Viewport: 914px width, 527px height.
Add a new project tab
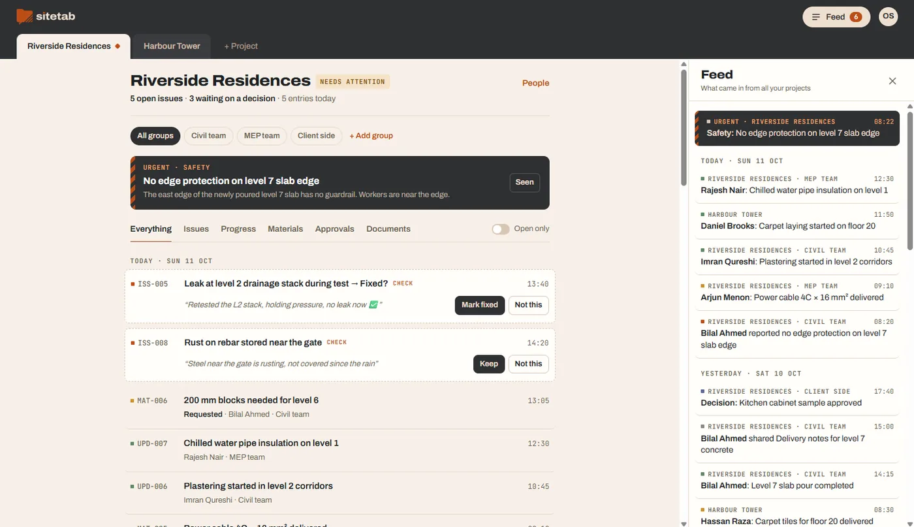pyautogui.click(x=241, y=46)
